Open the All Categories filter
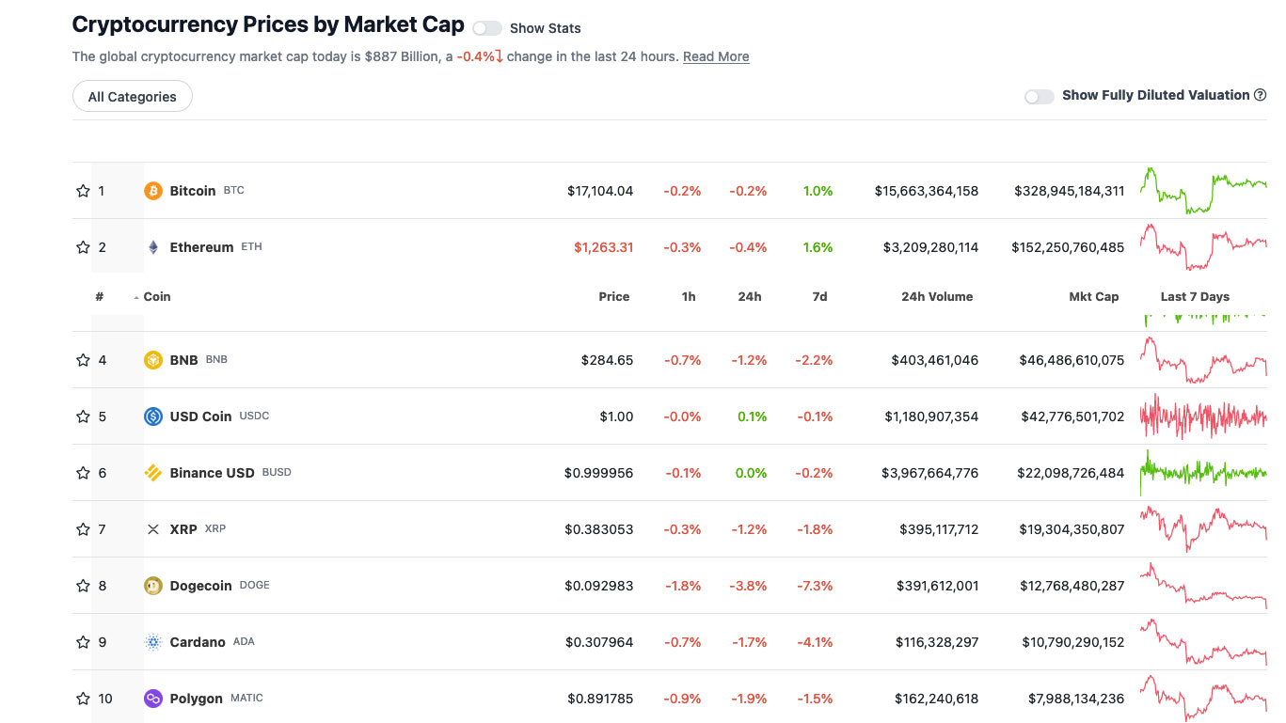Viewport: 1286px width, 723px height. pyautogui.click(x=133, y=97)
